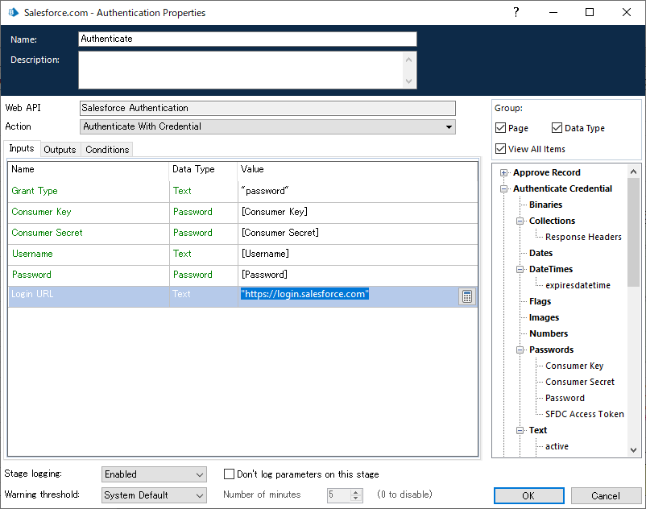
Task: Click the Name input field
Action: (247, 39)
